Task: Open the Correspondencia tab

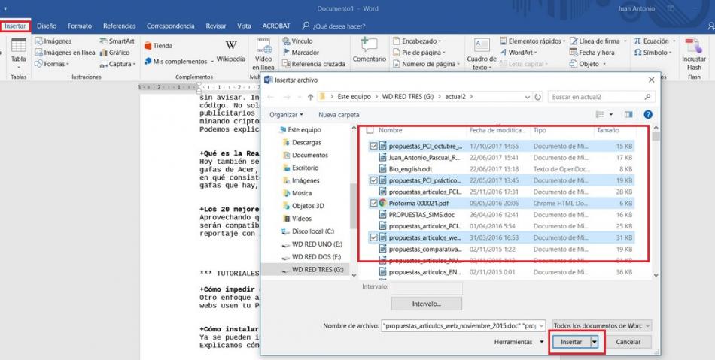Action: tap(171, 26)
